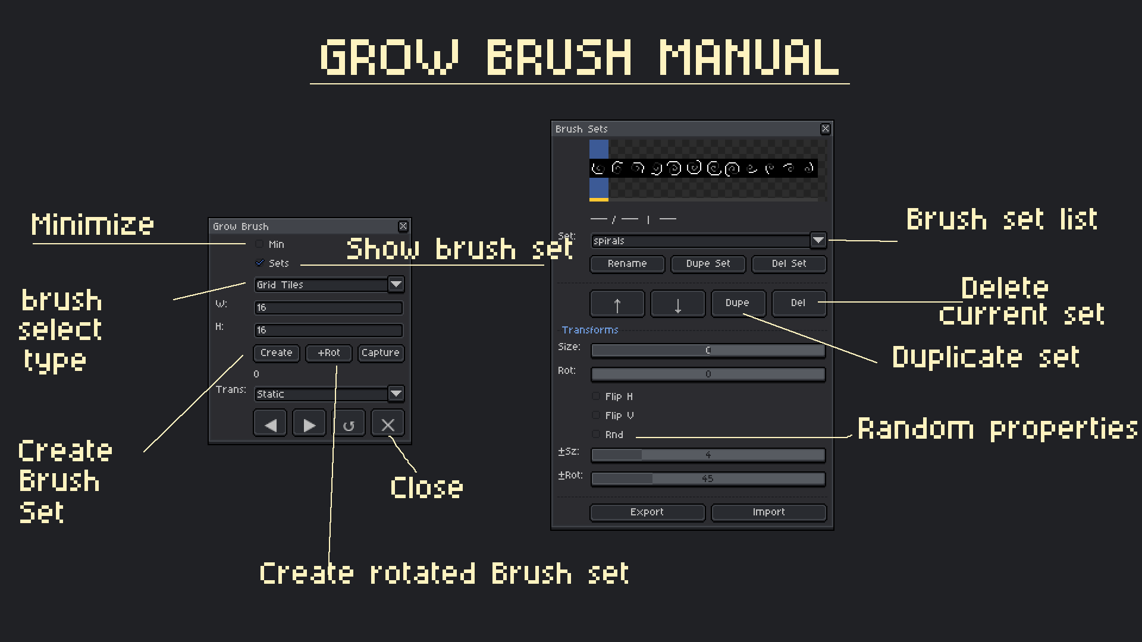Enable the Min checkbox
This screenshot has width=1142, height=642.
pos(260,244)
